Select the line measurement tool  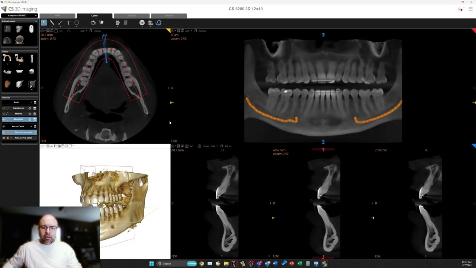pos(52,23)
